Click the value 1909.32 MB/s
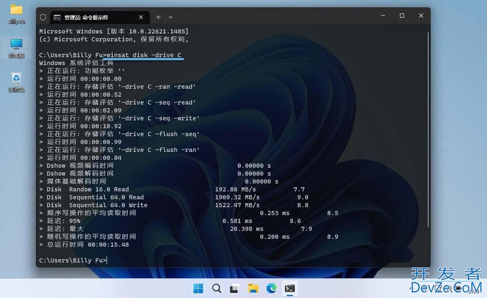The image size is (487, 298). [x=237, y=197]
